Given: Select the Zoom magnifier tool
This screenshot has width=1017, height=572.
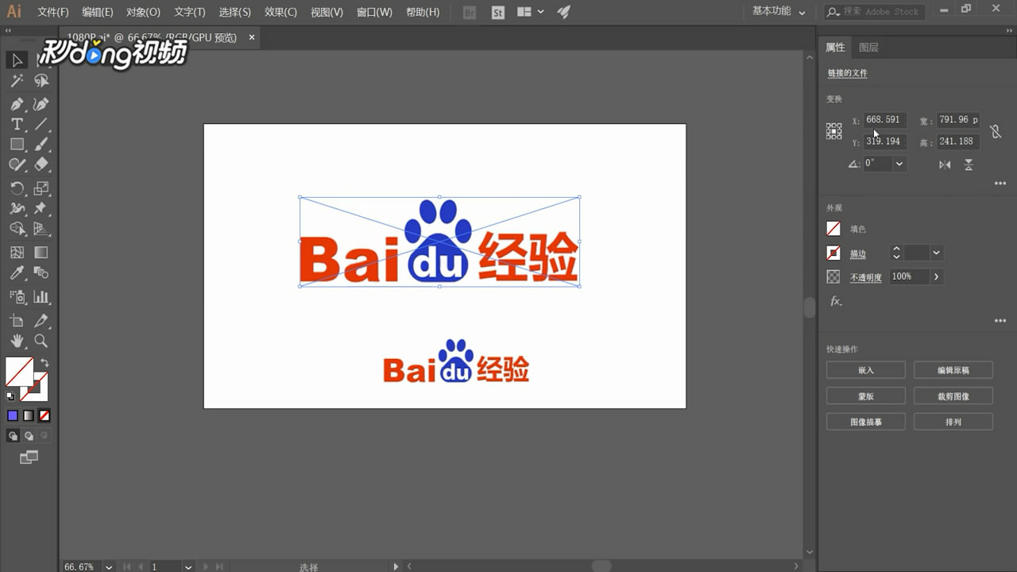Looking at the screenshot, I should [41, 341].
